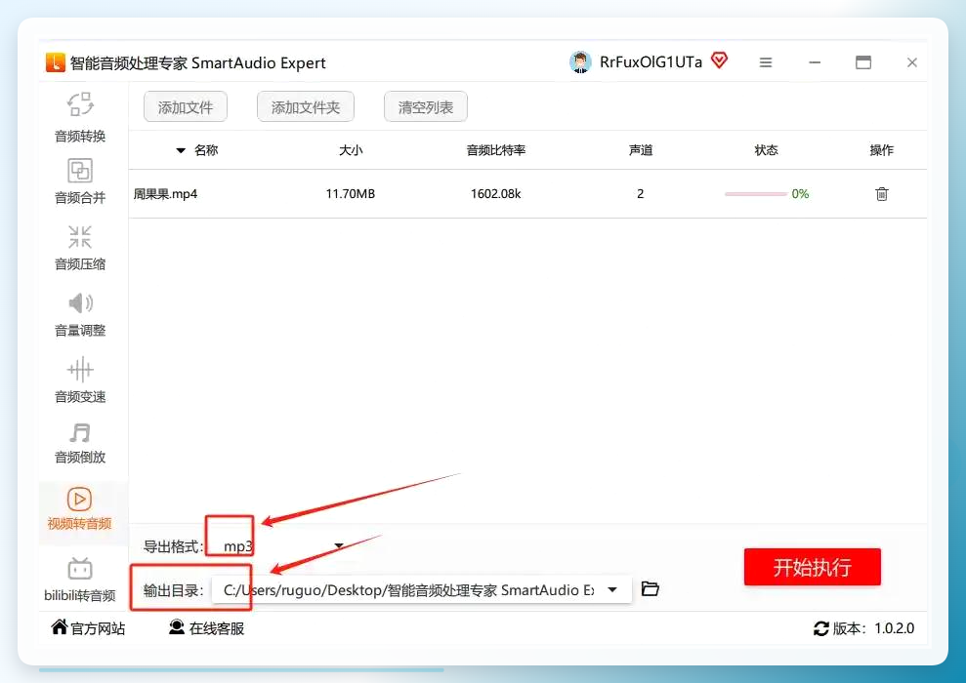Click the user avatar picture
This screenshot has width=966, height=683.
point(580,62)
